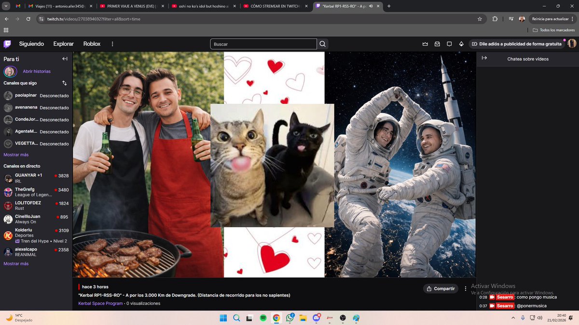Open the Roblox category tab
Screen dimensions: 579x325
(92, 44)
